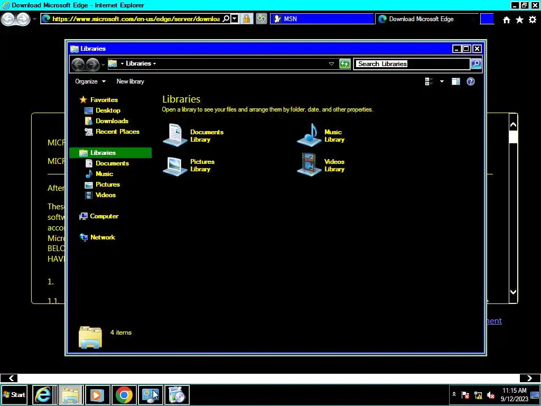
Task: Click the Search Libraries input field
Action: click(x=412, y=64)
